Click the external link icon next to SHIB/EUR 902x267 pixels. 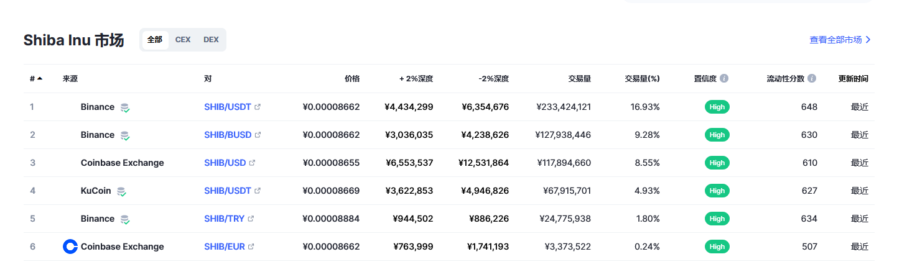[x=251, y=247]
